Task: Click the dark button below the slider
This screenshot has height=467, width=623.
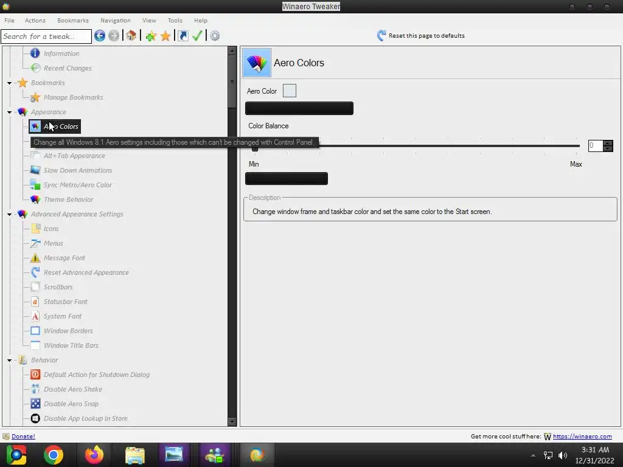Action: coord(287,179)
